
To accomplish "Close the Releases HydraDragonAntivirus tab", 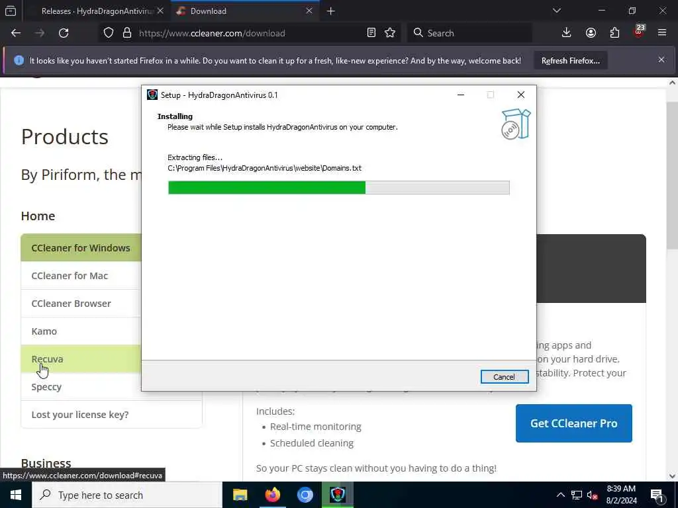I will point(160,11).
